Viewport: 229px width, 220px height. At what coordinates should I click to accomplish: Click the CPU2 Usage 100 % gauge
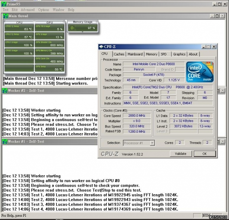pos(19,52)
